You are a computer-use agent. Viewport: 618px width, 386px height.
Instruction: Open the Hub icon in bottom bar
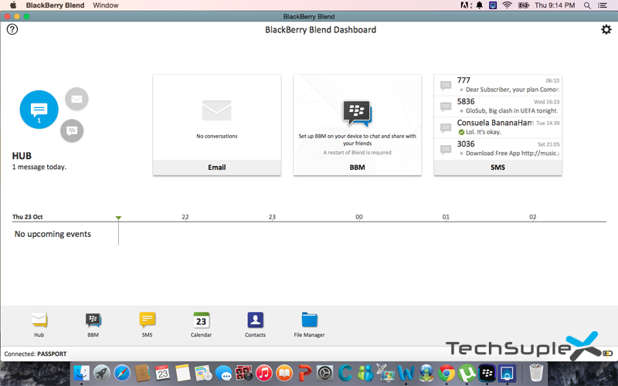pos(39,323)
